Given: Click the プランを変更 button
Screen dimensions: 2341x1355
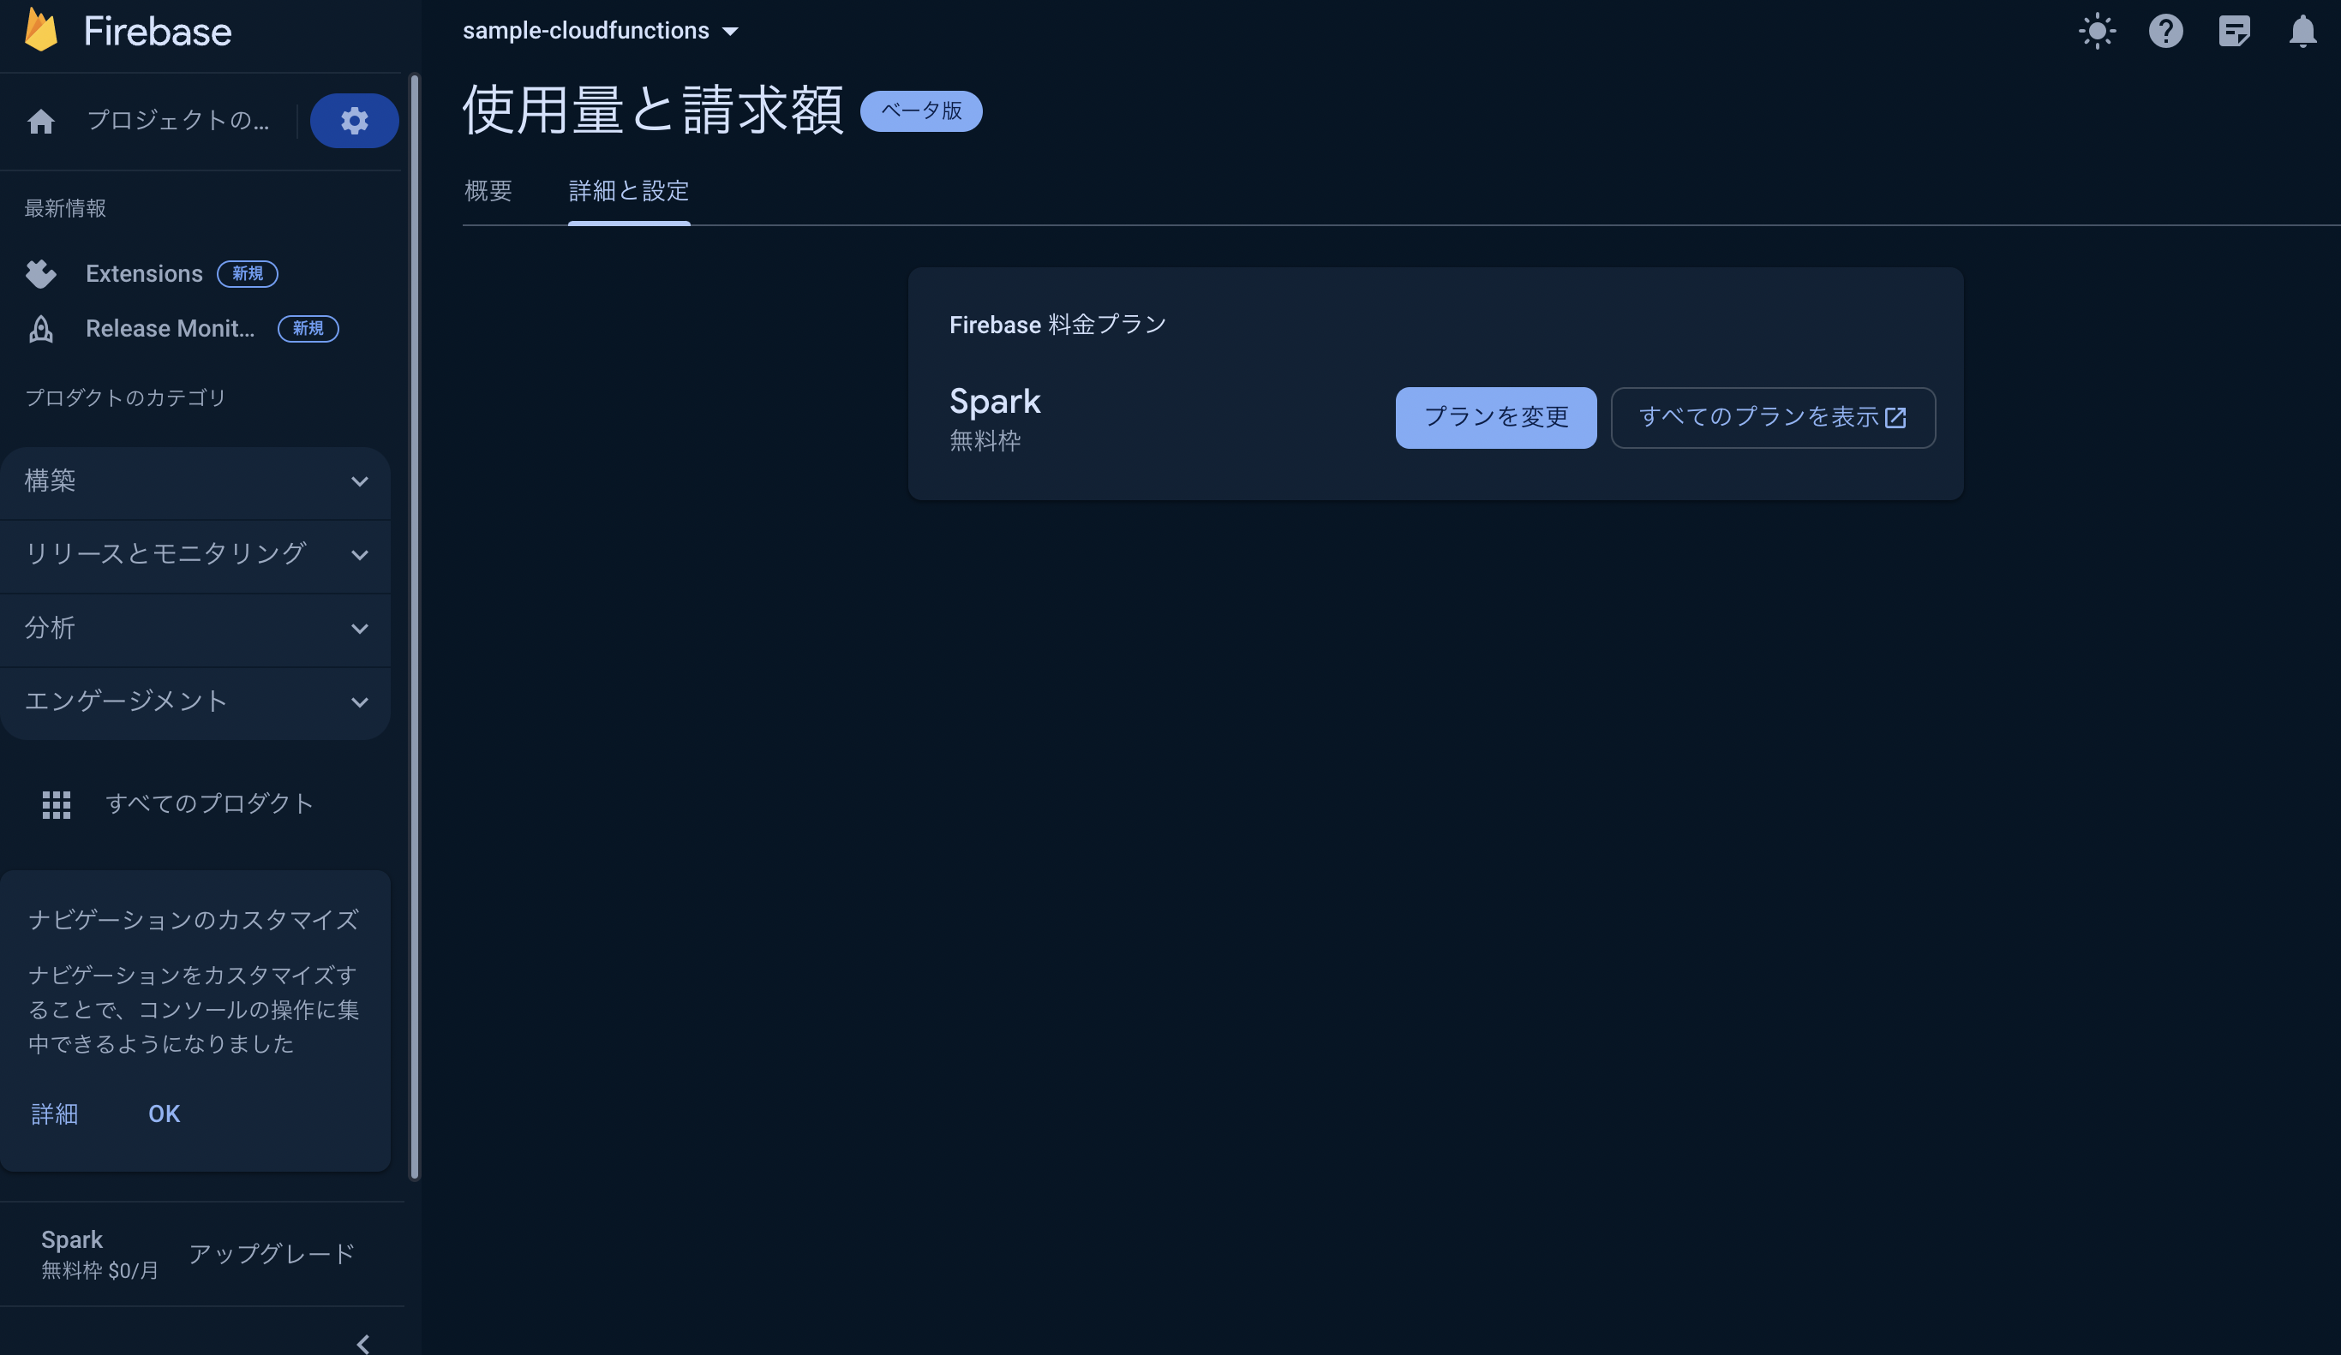Looking at the screenshot, I should point(1494,417).
